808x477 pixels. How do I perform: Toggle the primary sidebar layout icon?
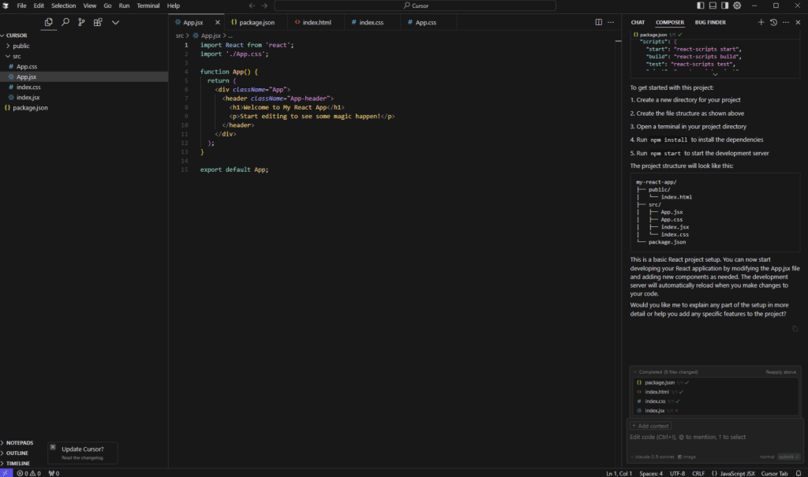coord(701,6)
